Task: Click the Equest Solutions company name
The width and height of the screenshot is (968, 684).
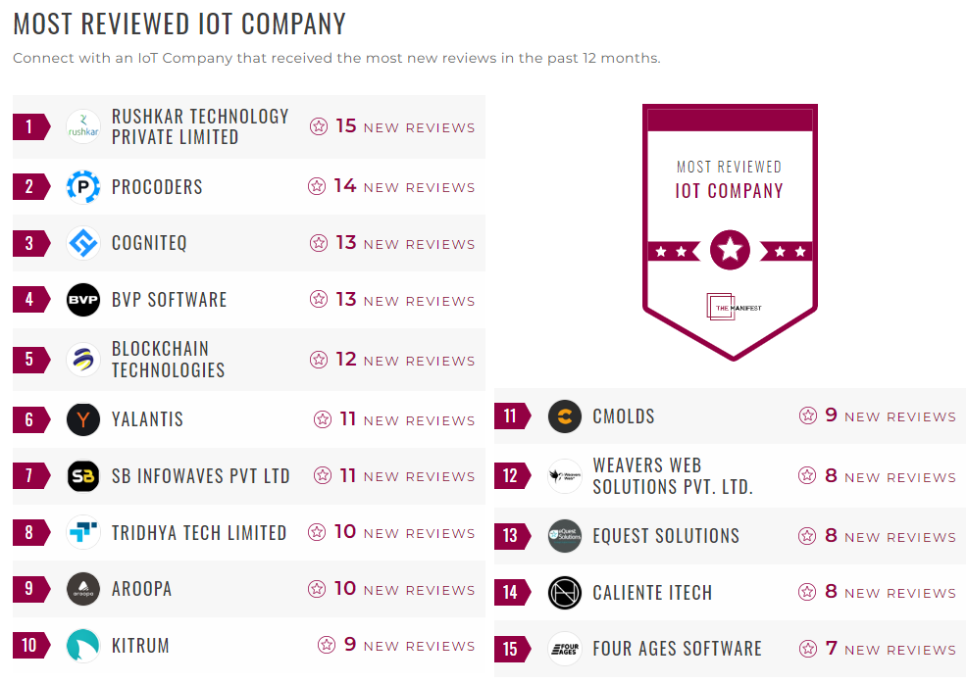Action: pyautogui.click(x=666, y=536)
